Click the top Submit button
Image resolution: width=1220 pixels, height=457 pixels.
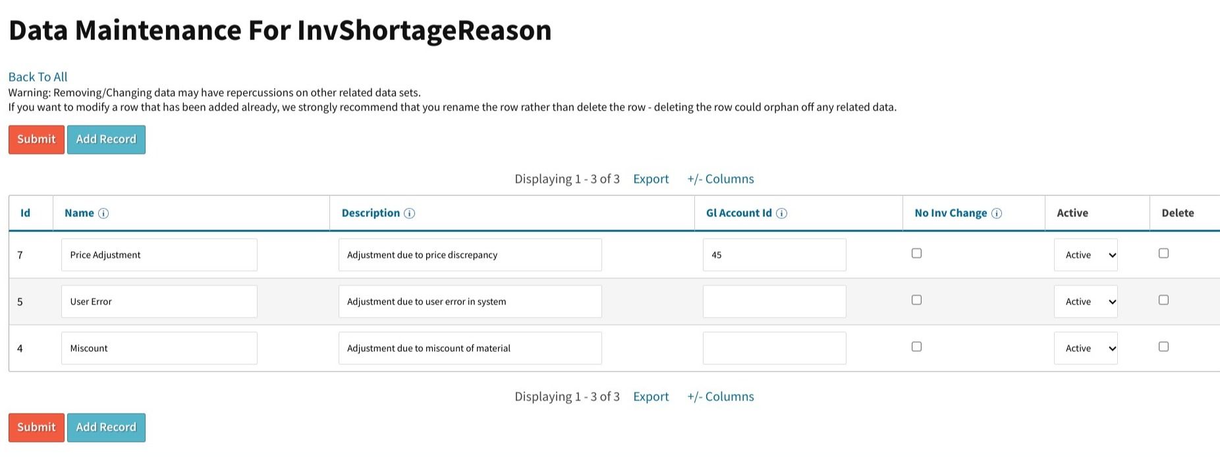tap(36, 139)
